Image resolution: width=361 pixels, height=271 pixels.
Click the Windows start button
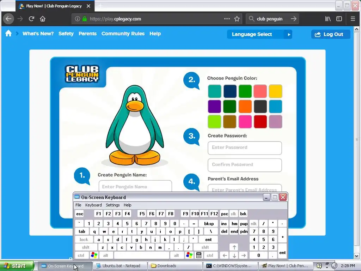tap(17, 266)
